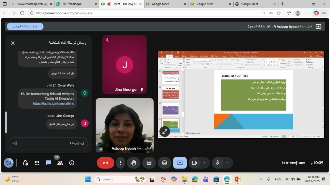Show hidden system tray icons
This screenshot has height=185, width=330.
(261, 179)
